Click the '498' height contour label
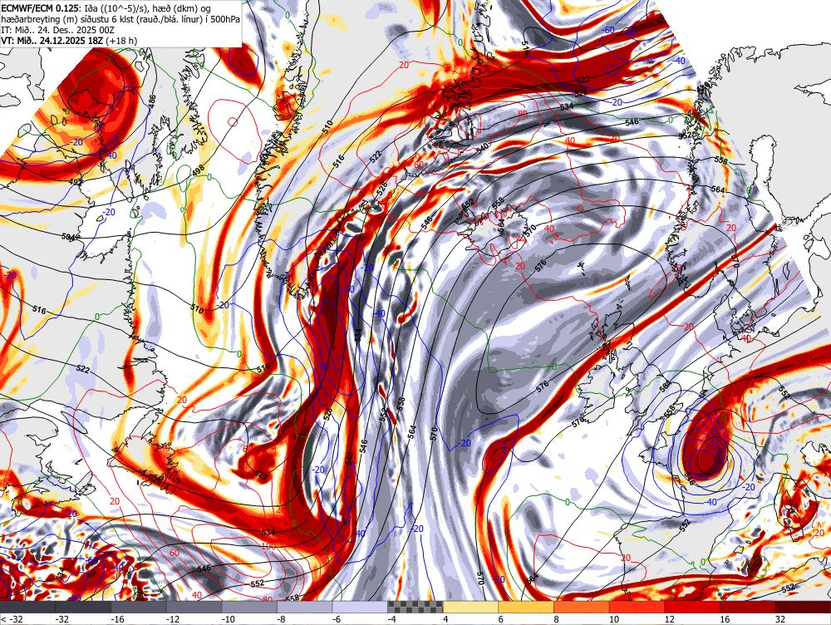The width and height of the screenshot is (831, 625). (x=198, y=170)
